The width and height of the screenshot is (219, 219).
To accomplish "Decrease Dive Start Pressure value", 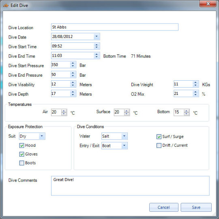I will [x=73, y=66].
